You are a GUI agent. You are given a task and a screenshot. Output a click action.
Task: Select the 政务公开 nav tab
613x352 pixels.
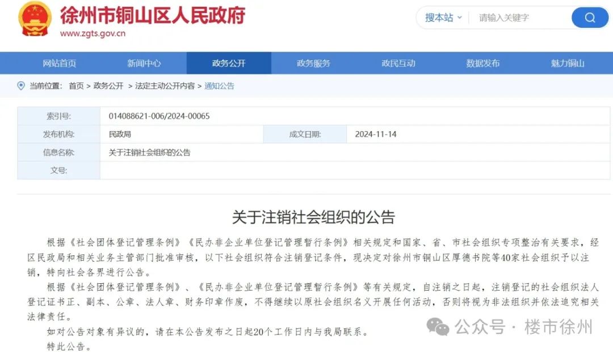(229, 63)
